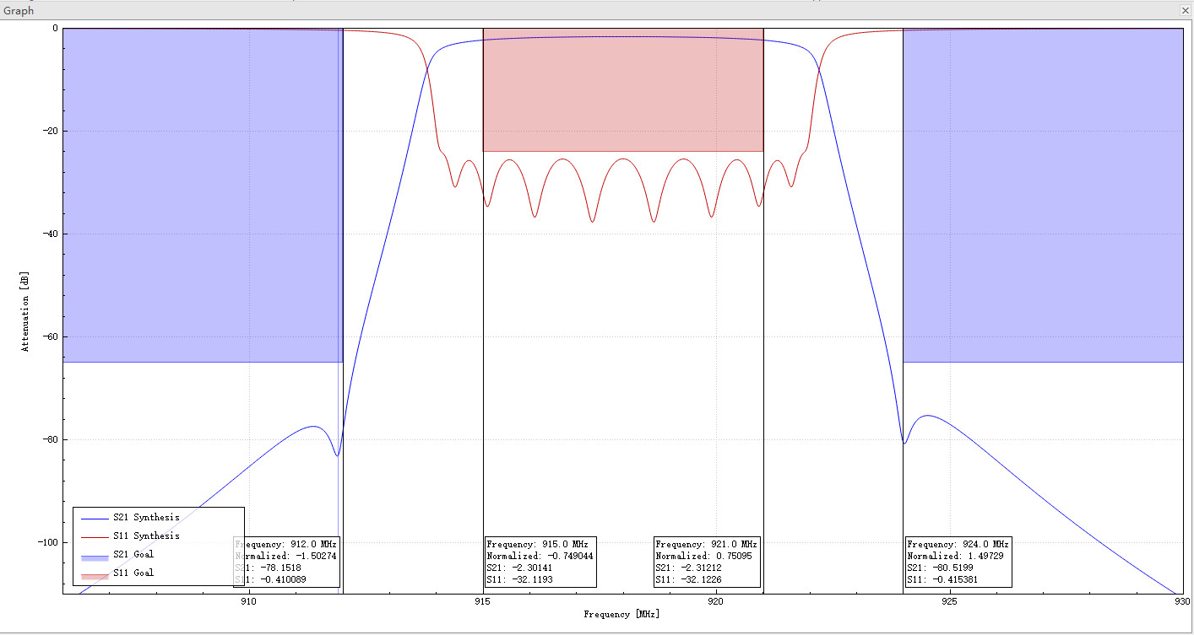Select the red S11 Goal passband rectangle
1194x635 pixels.
point(622,89)
